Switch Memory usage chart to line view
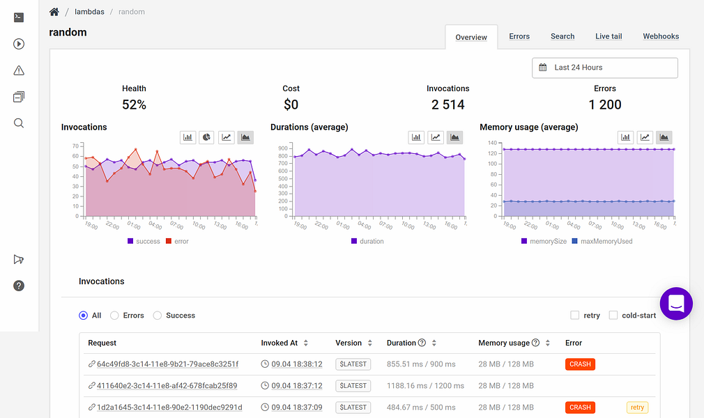 [x=645, y=137]
